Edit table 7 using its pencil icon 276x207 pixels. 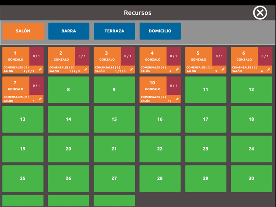tap(40, 99)
